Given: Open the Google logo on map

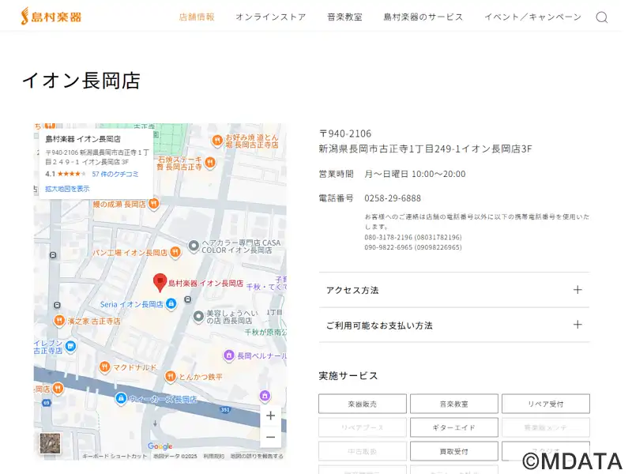Looking at the screenshot, I should [x=160, y=446].
